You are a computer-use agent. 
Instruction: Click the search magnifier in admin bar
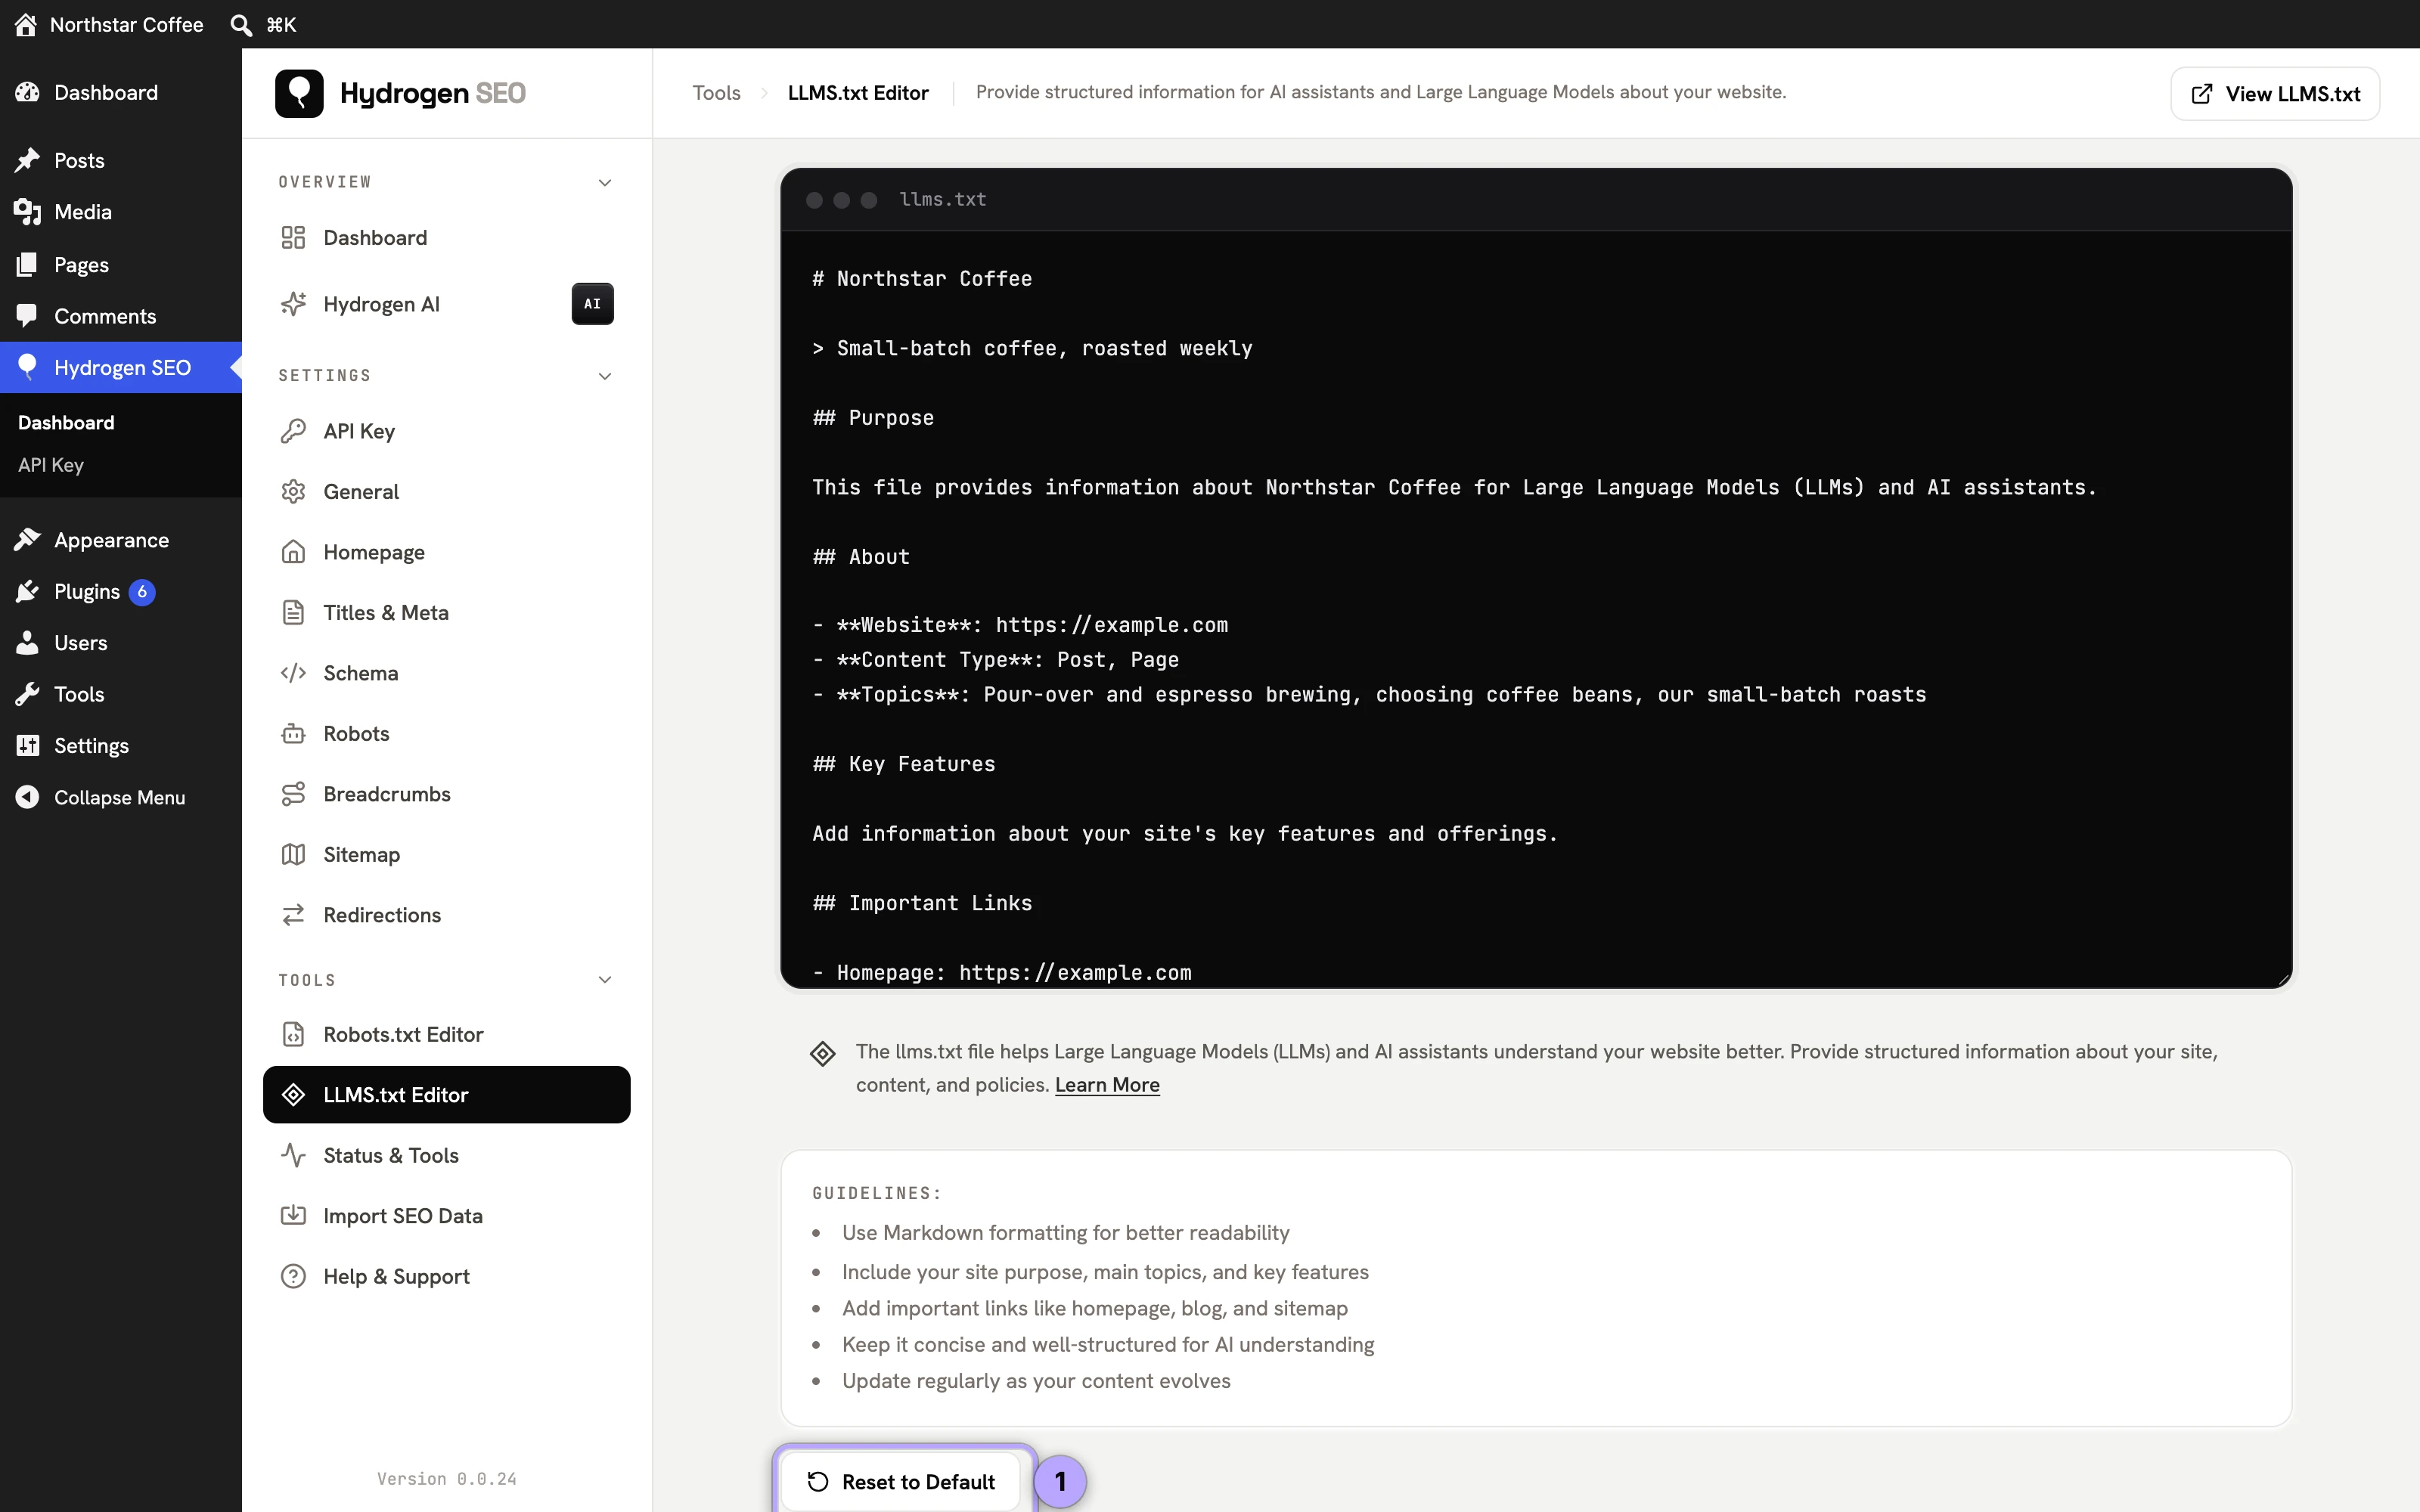pos(241,25)
